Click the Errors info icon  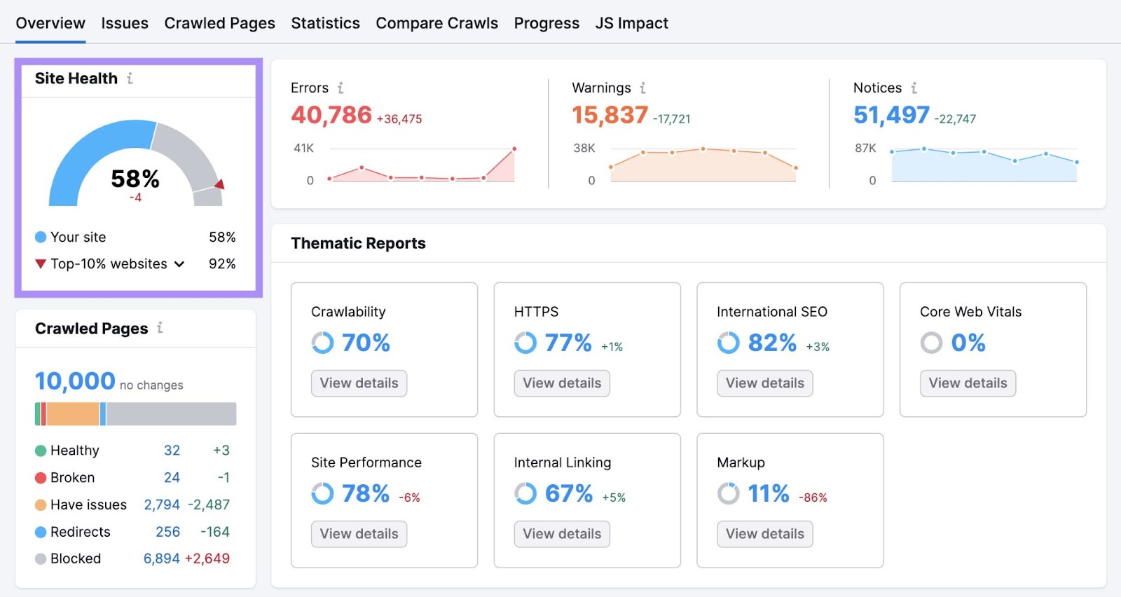pos(341,88)
